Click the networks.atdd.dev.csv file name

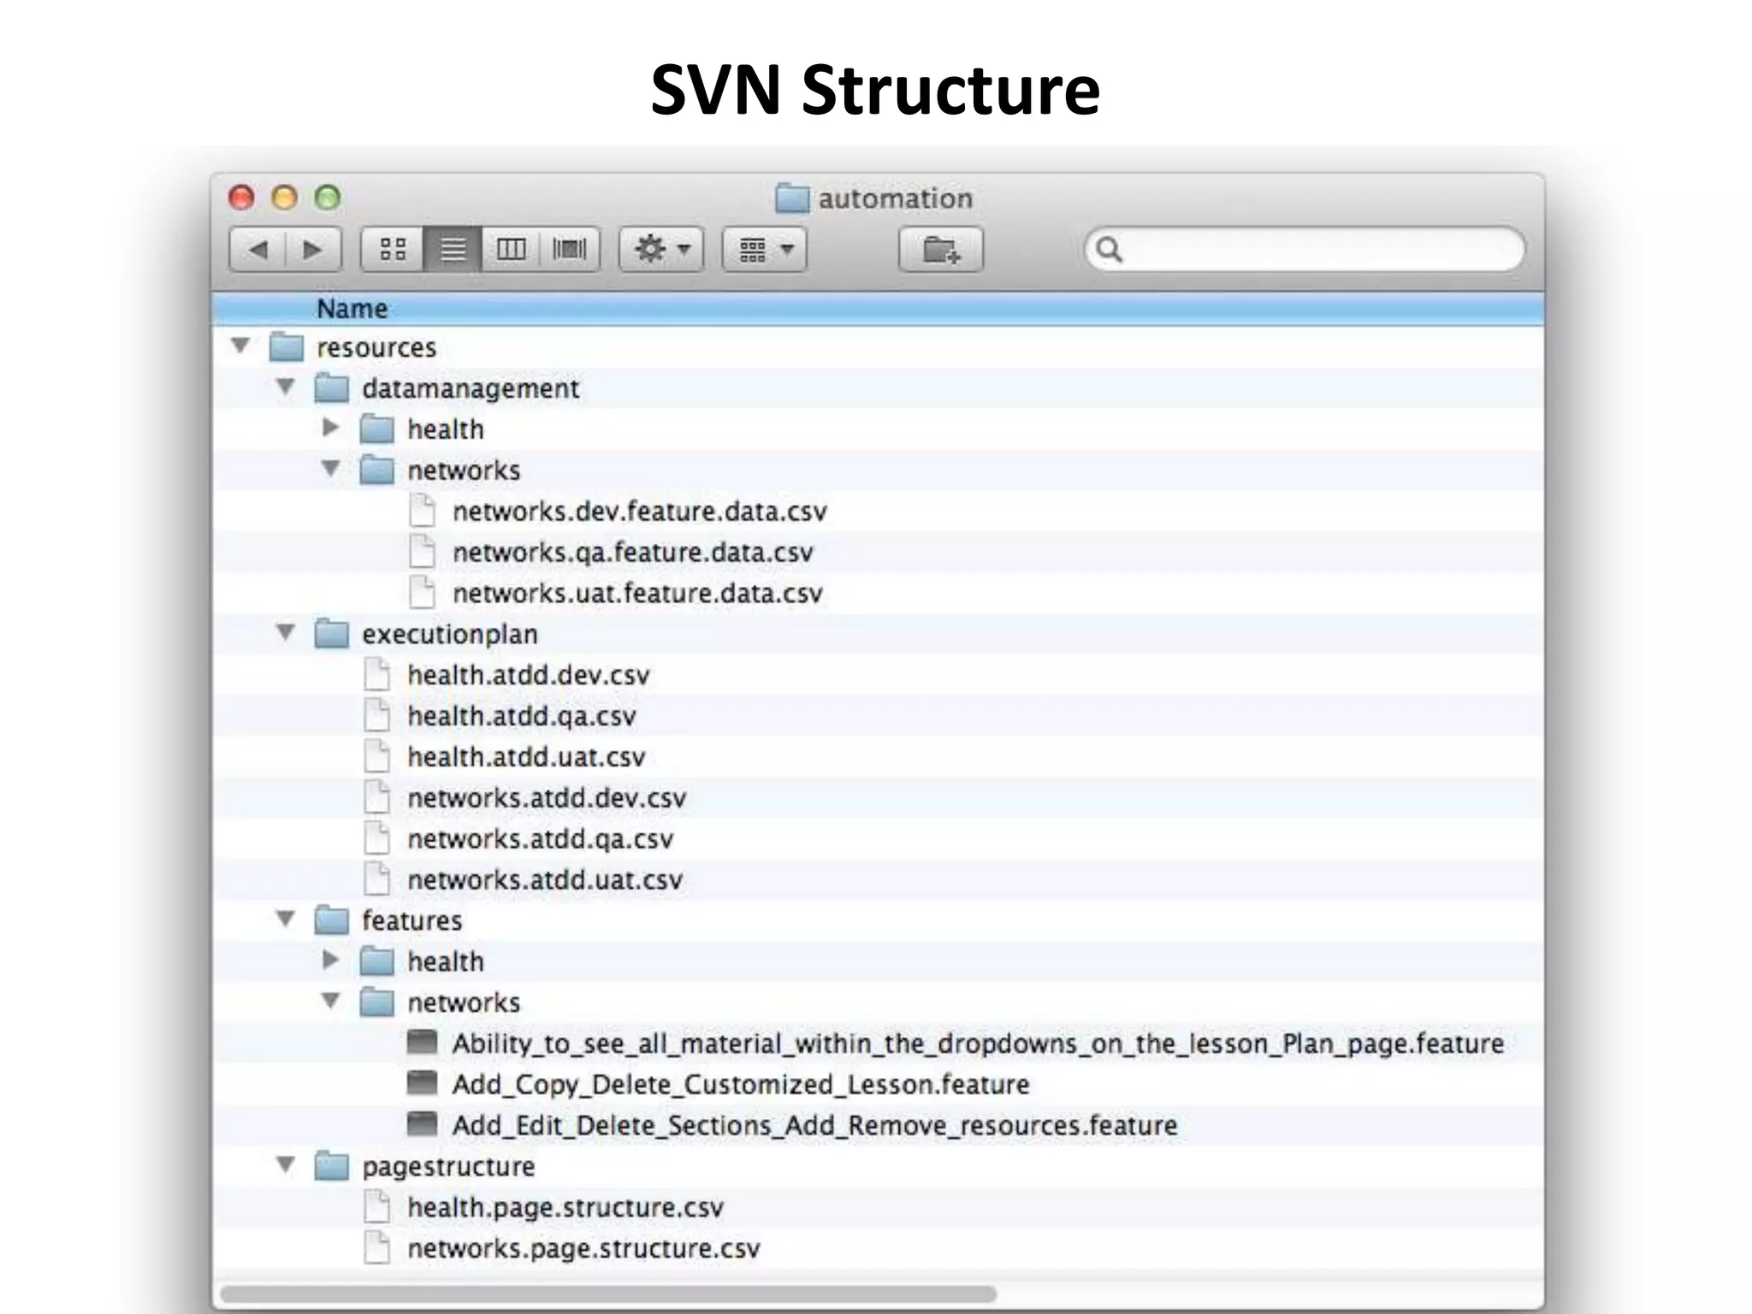(x=547, y=798)
